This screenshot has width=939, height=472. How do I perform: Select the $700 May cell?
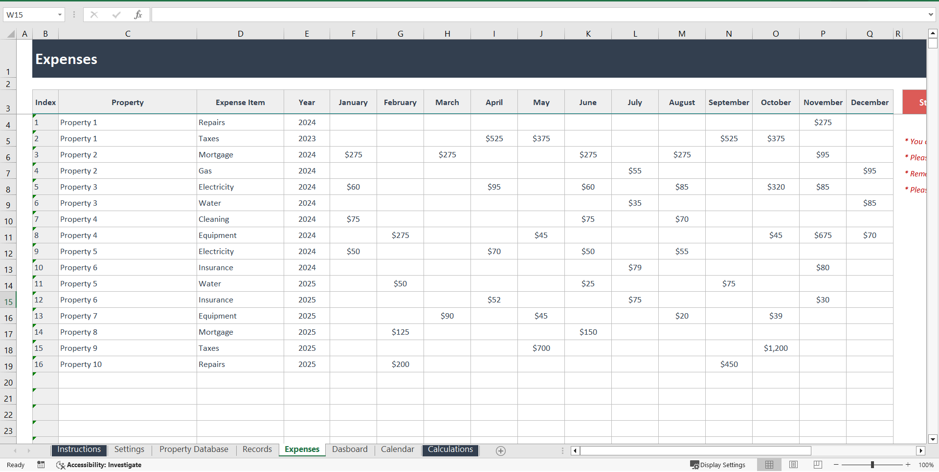[541, 348]
